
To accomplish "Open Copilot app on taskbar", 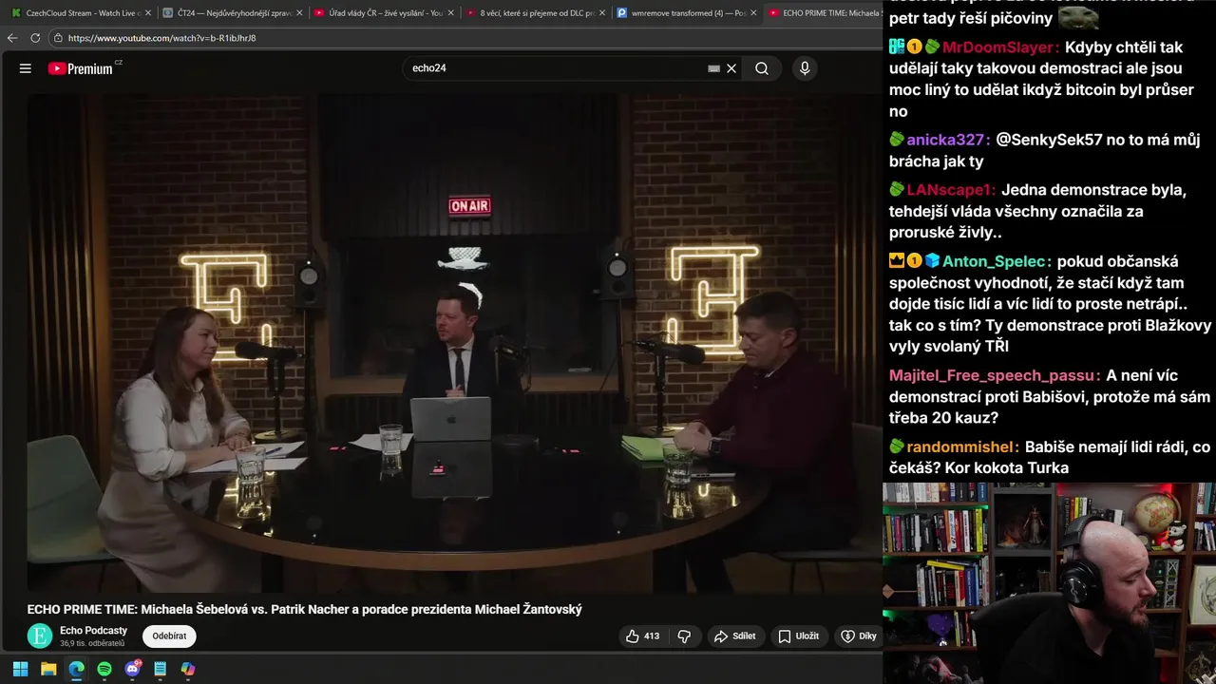I will pos(188,669).
